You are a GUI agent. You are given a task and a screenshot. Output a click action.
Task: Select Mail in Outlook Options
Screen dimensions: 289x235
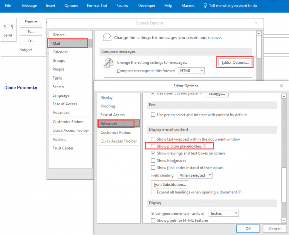tap(71, 43)
